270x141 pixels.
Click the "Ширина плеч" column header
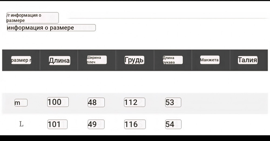[97, 60]
